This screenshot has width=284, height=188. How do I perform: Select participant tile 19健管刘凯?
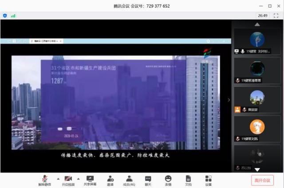[x=257, y=129]
